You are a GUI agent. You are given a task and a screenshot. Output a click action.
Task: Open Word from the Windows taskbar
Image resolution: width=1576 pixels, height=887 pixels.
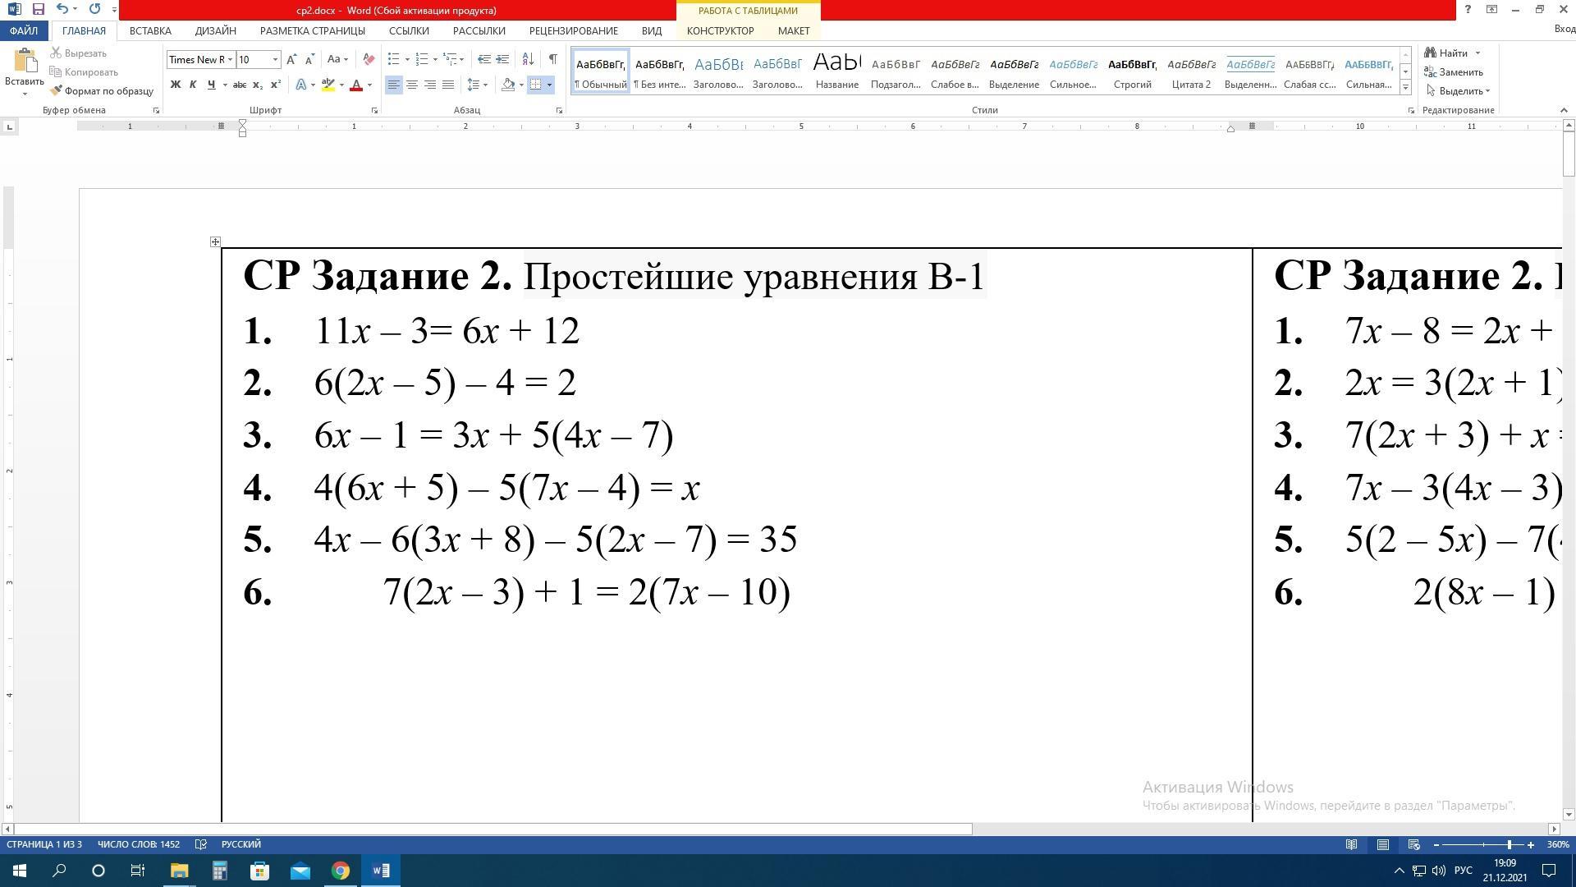coord(381,871)
